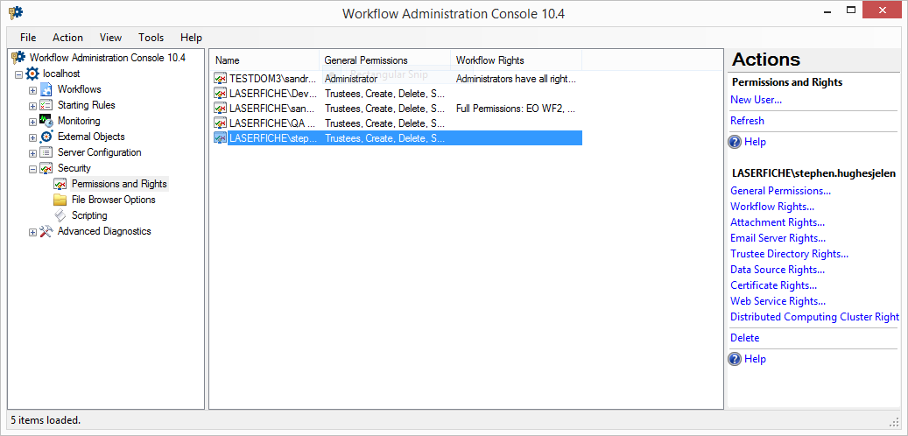Select the TESTDOM3\sandr... user row
This screenshot has width=908, height=436.
(398, 78)
